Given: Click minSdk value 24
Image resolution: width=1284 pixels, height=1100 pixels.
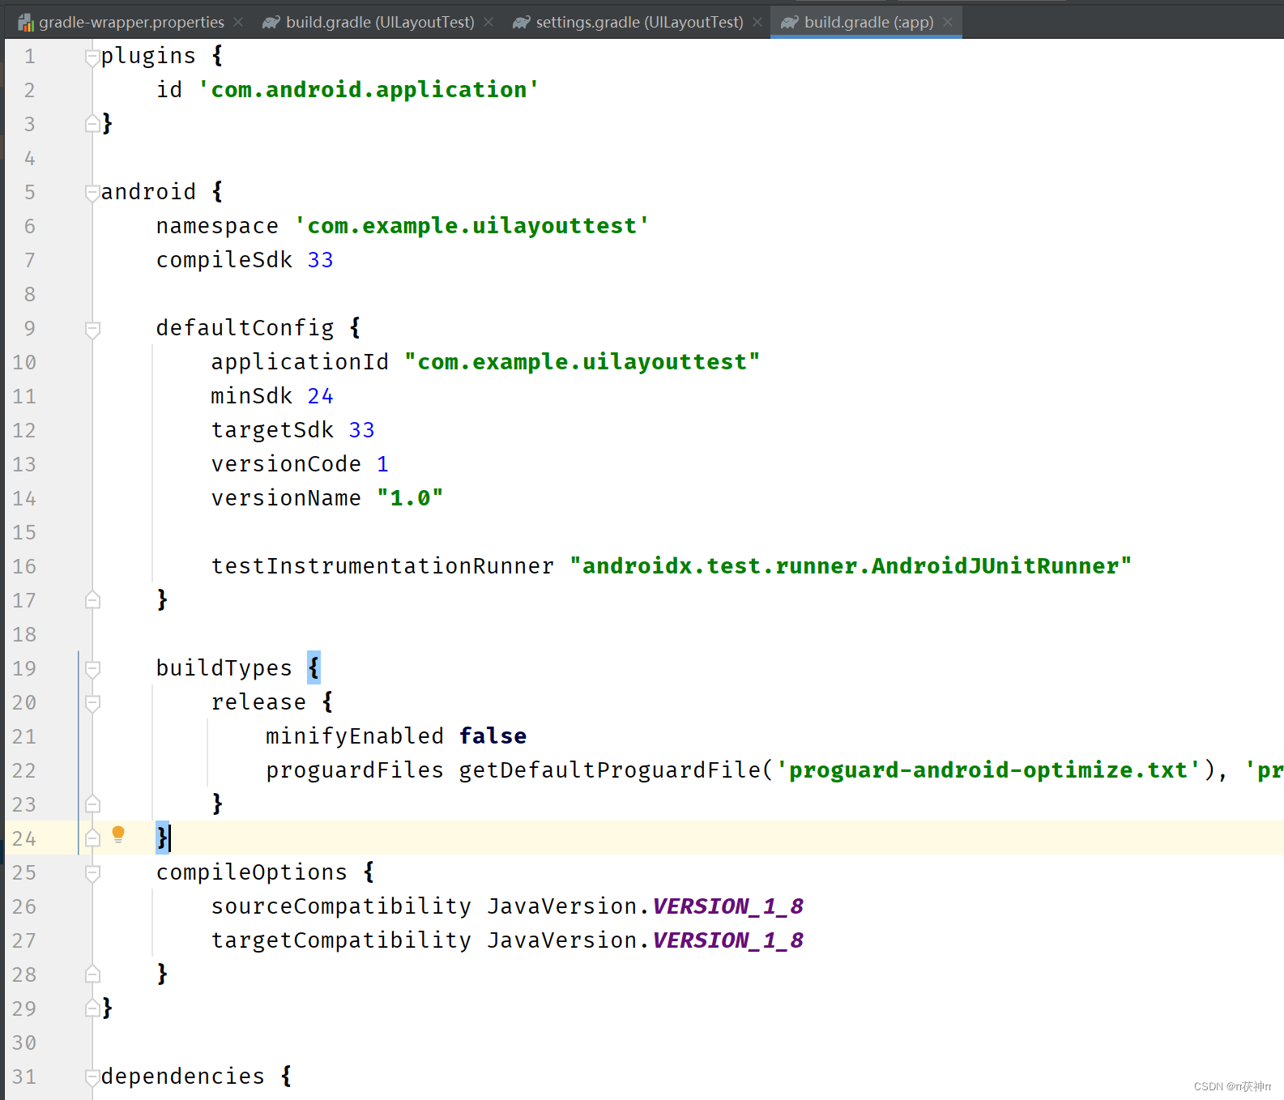Looking at the screenshot, I should (320, 396).
